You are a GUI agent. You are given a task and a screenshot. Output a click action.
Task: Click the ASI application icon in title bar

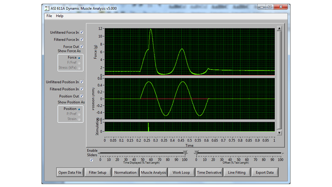pyautogui.click(x=47, y=8)
